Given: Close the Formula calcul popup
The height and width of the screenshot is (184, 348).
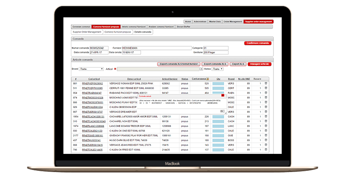Looking at the screenshot, I should point(222,95).
